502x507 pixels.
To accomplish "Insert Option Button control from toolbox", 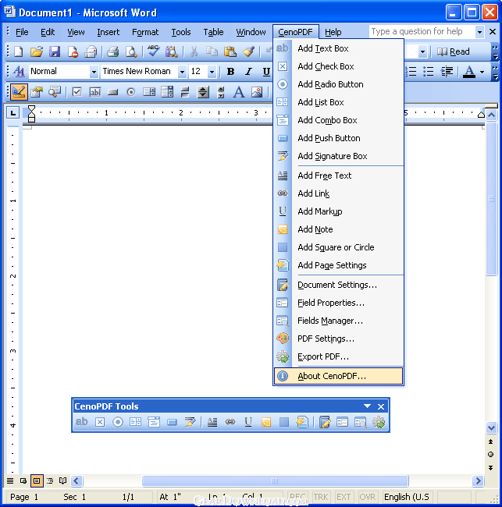I will [130, 92].
